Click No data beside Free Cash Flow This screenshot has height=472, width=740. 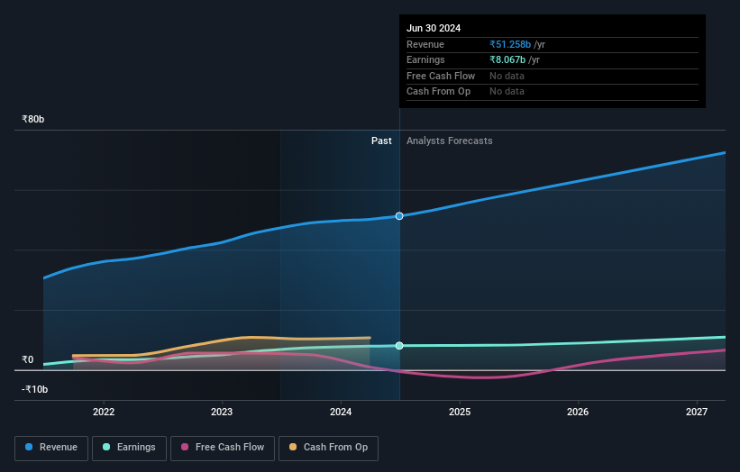pyautogui.click(x=507, y=76)
